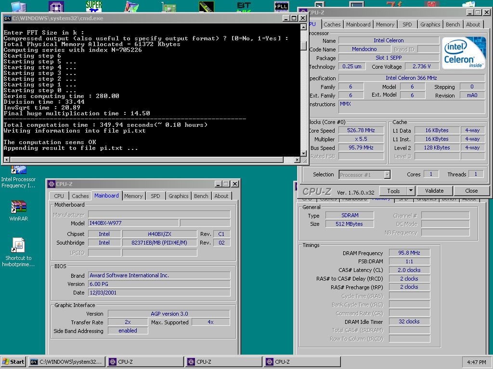Click the Code Name value Mendocino
The width and height of the screenshot is (493, 369).
364,49
